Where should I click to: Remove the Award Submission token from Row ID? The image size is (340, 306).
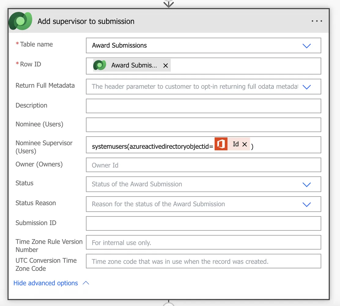165,65
